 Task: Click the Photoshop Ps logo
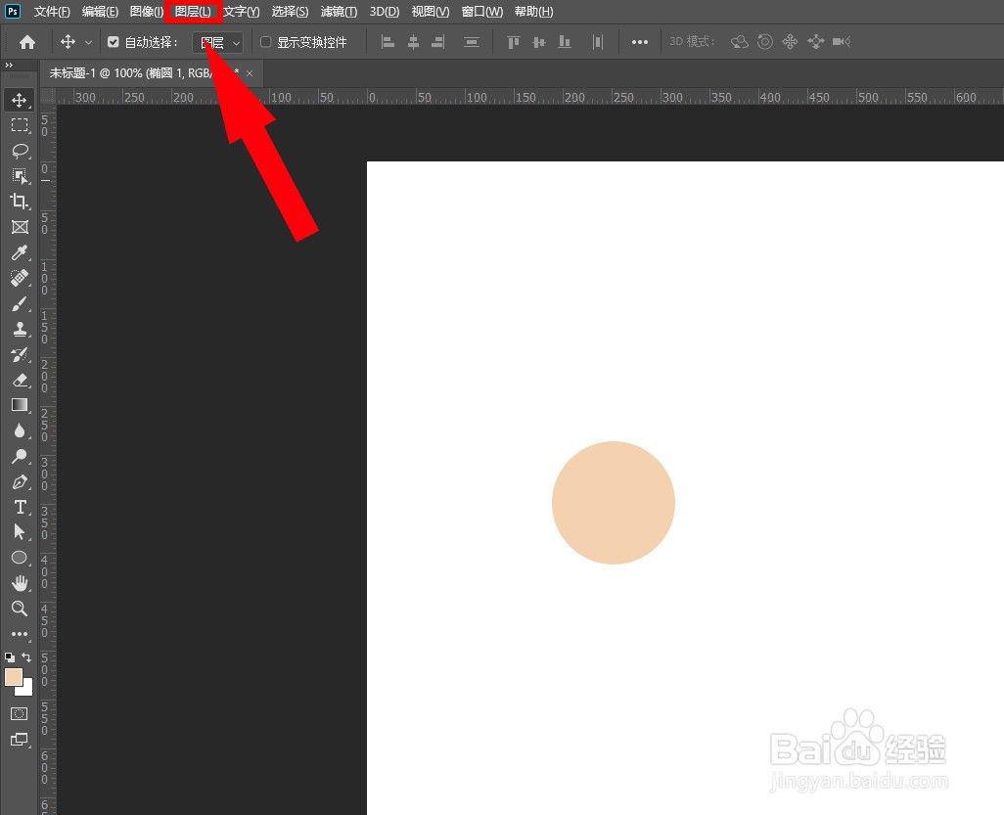tap(13, 11)
